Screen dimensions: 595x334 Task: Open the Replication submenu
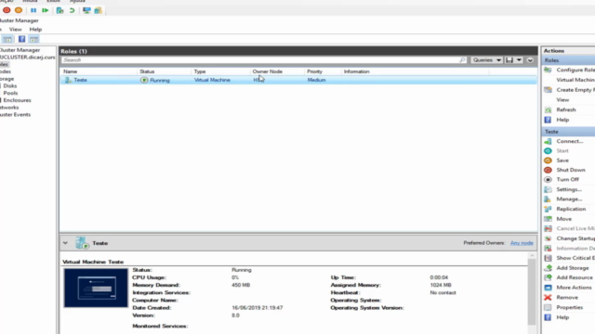[x=571, y=209]
